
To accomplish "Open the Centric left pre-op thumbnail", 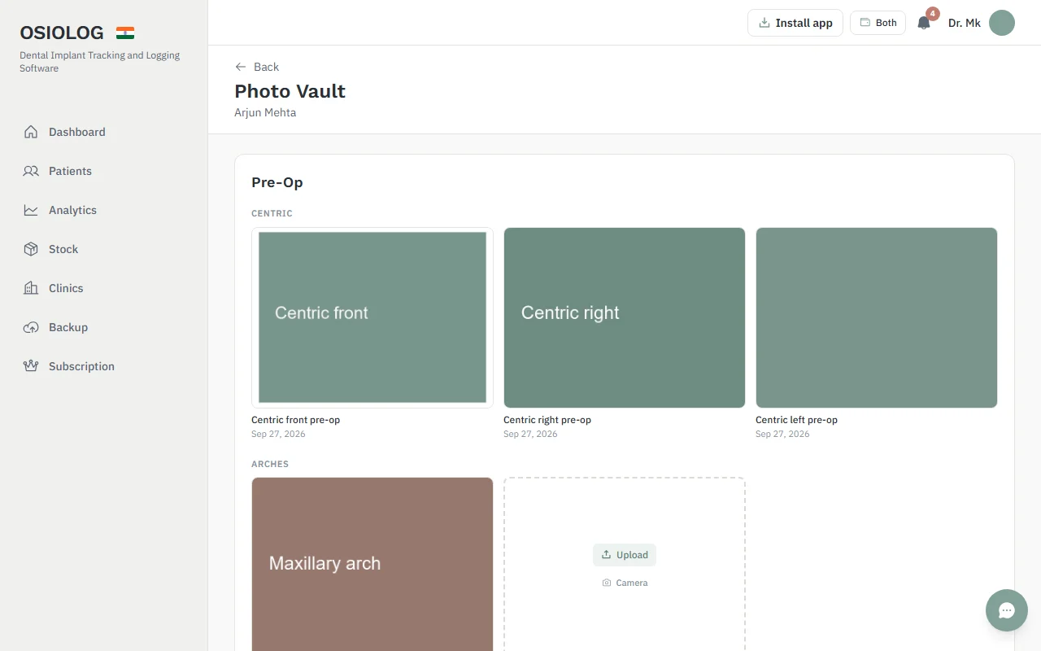I will pyautogui.click(x=877, y=317).
